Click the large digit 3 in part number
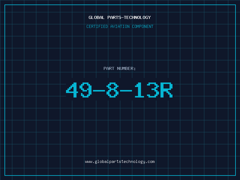This screenshot has height=180, width=240. tap(153, 90)
